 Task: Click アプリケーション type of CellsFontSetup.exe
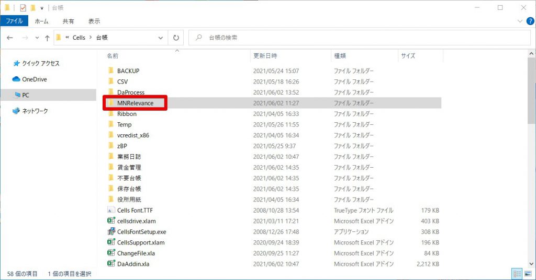tap(351, 232)
